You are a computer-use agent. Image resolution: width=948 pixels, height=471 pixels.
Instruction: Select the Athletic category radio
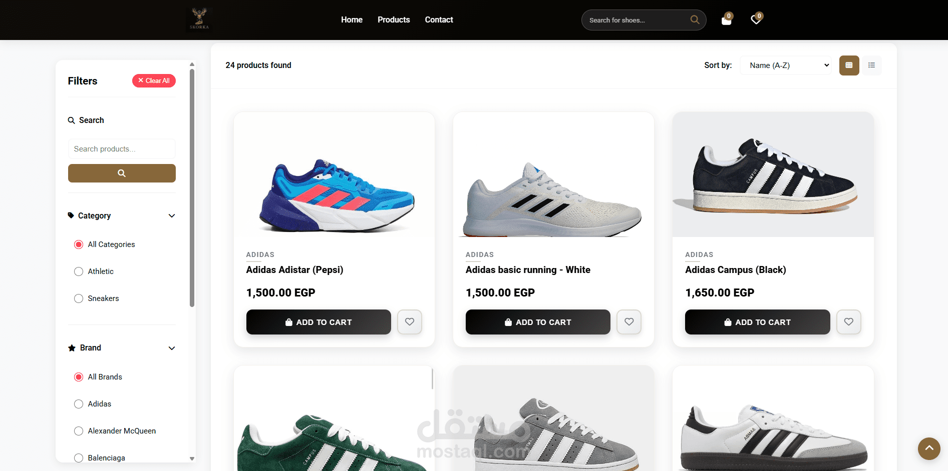pos(79,271)
